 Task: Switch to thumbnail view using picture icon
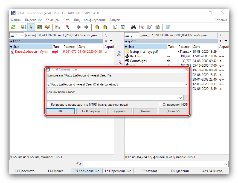39,27
